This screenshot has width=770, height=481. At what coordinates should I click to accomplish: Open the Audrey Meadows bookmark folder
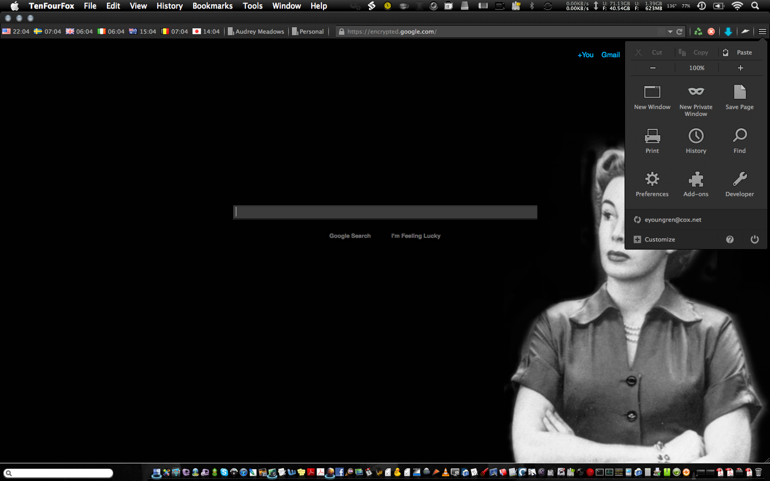click(x=256, y=32)
